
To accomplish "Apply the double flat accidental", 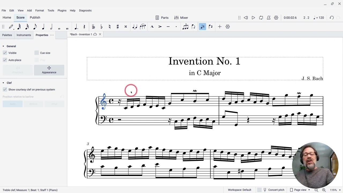I will [93, 27].
